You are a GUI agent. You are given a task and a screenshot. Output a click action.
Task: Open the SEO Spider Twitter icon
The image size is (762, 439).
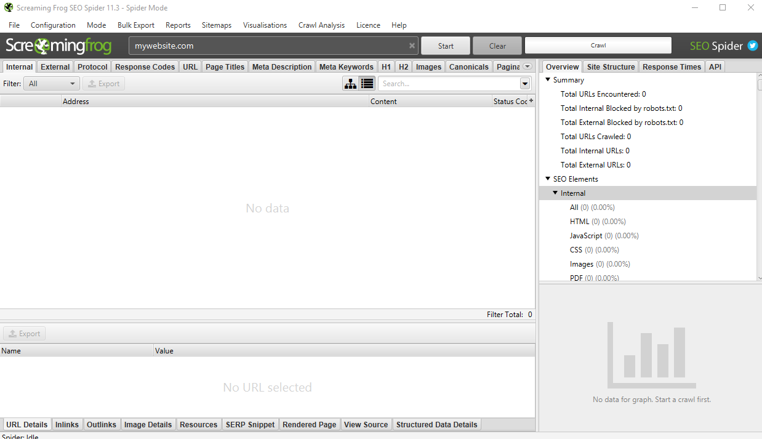tap(753, 46)
